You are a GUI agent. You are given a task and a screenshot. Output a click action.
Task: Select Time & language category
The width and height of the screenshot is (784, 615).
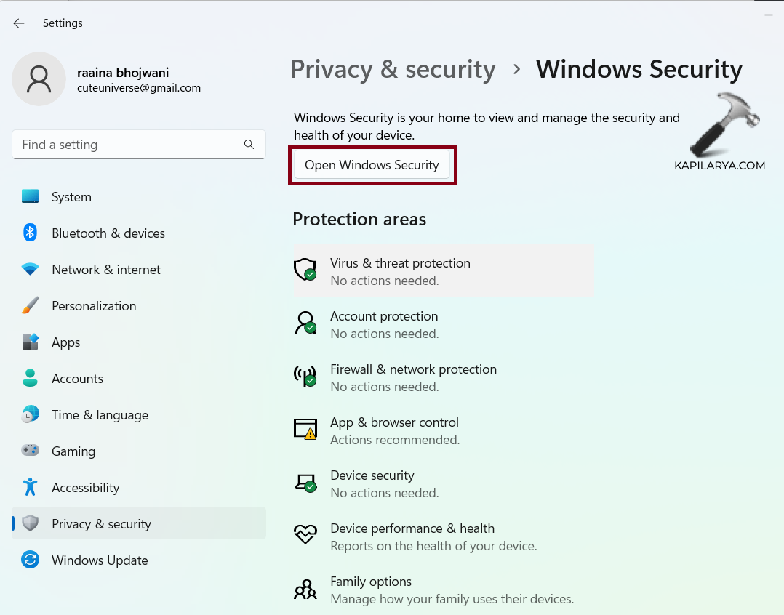coord(100,415)
